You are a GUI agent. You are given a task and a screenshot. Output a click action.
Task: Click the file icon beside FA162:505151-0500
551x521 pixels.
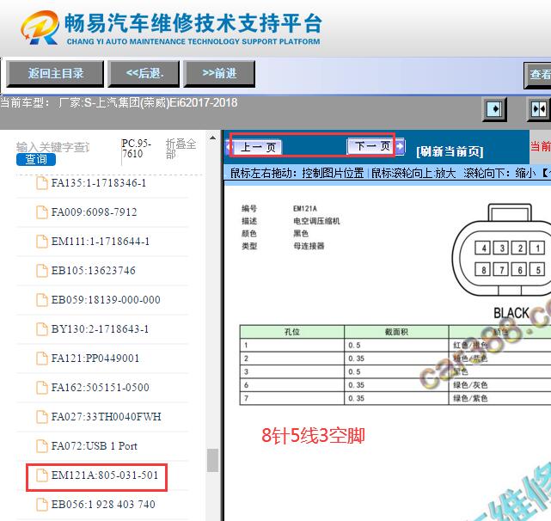point(41,388)
